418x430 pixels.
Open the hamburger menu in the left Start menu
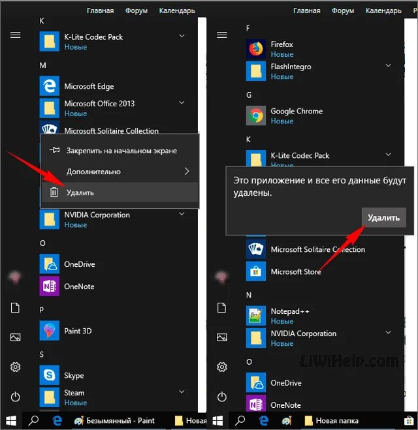pyautogui.click(x=16, y=35)
